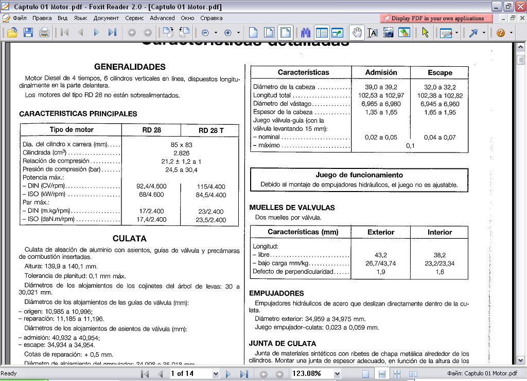Screen dimensions: 527x381
Task: Click the '1 of 14' page number field
Action: (x=190, y=374)
